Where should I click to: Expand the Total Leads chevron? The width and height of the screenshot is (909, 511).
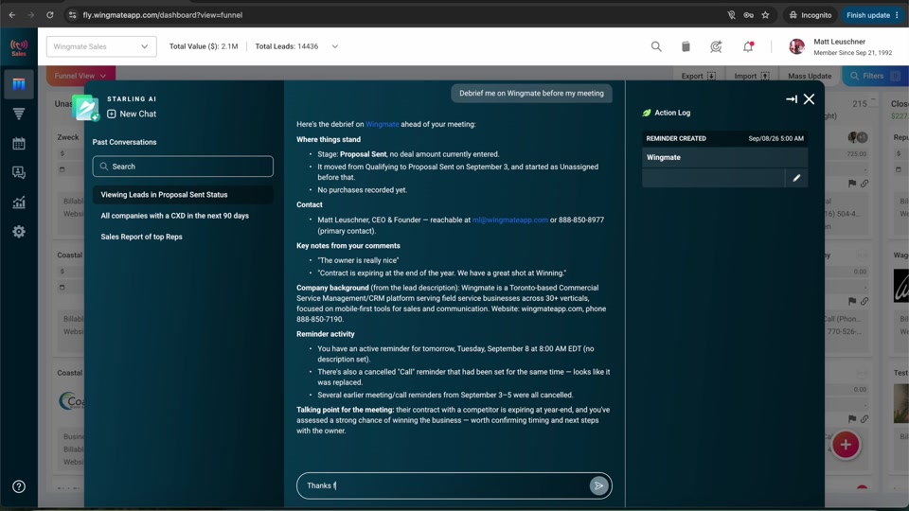click(x=334, y=46)
